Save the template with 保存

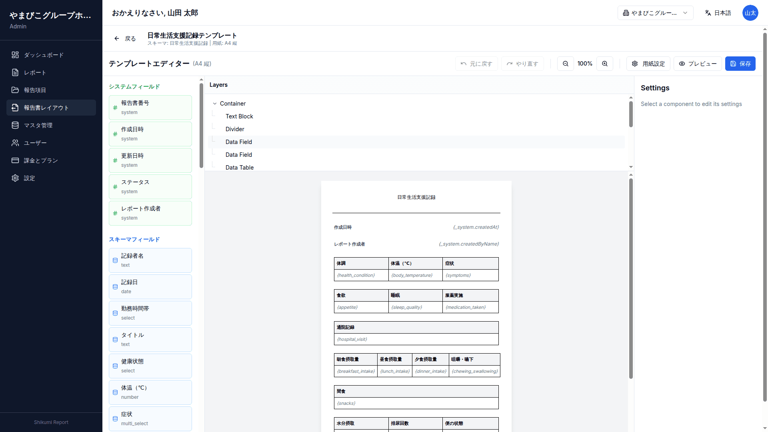(740, 64)
